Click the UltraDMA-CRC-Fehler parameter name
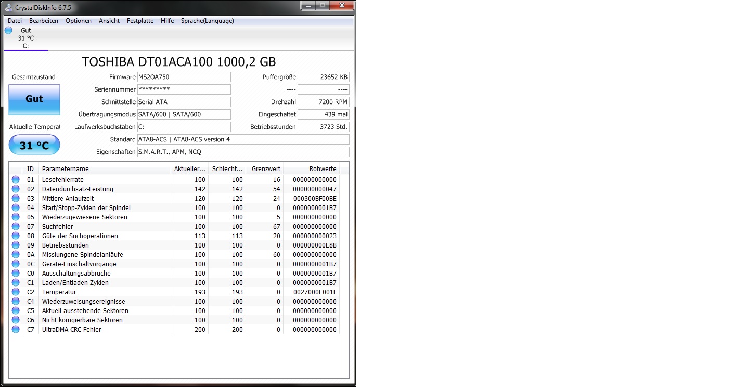746x390 pixels. (72, 329)
